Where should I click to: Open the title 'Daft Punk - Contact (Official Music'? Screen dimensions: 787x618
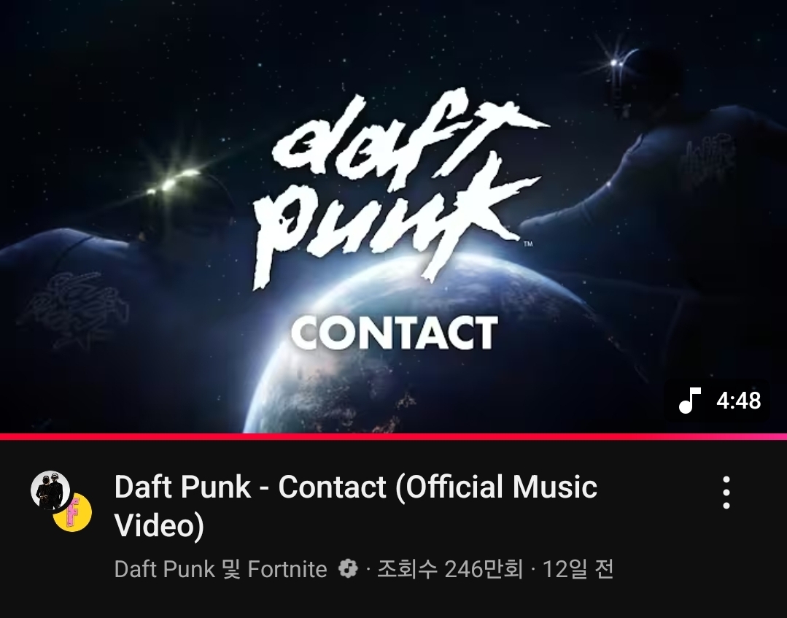(x=355, y=487)
